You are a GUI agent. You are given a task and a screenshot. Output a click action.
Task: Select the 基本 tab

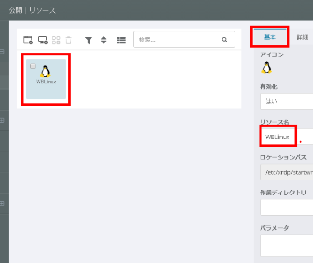[x=270, y=37]
